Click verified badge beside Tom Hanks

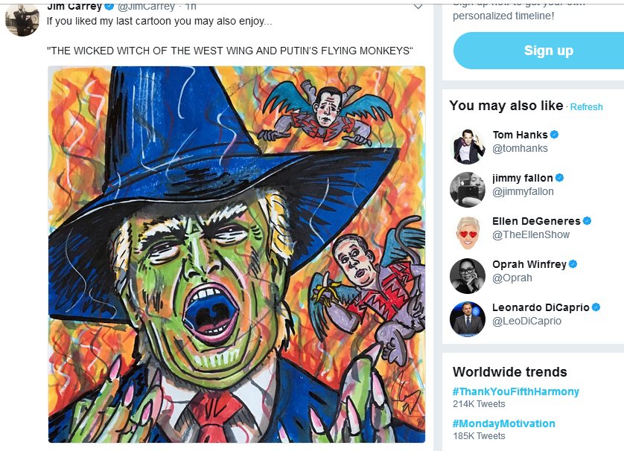(555, 135)
